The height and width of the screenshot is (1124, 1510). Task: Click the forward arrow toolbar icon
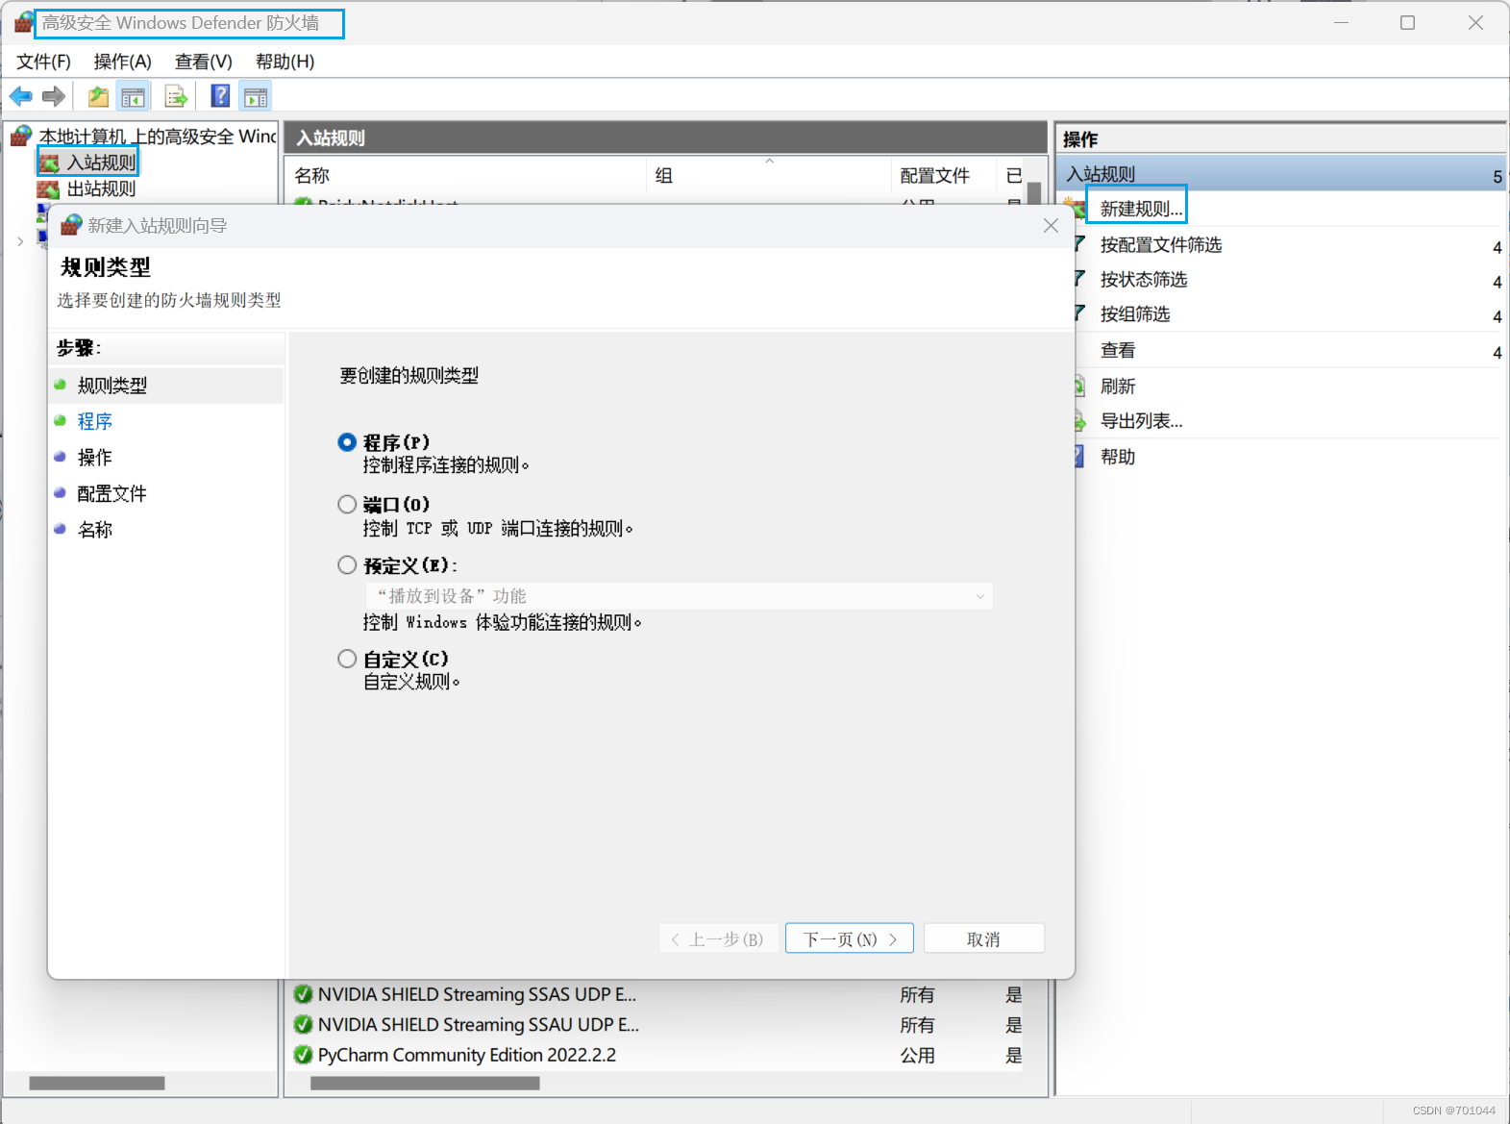[54, 96]
